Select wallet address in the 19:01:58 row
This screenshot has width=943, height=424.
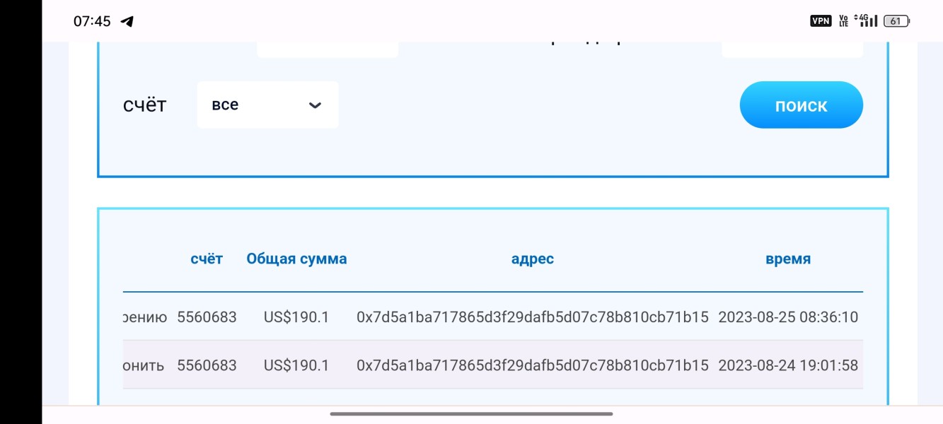coord(532,365)
